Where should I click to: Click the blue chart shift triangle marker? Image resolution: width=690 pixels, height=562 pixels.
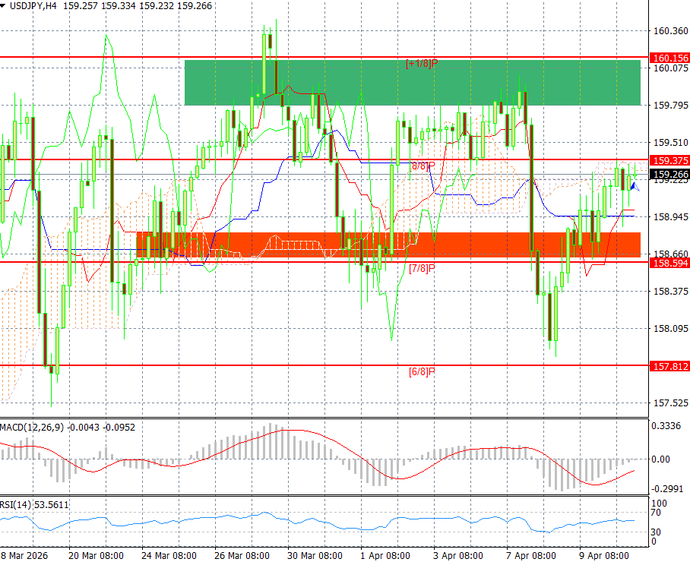635,187
